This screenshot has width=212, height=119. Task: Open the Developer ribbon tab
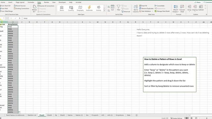click(x=62, y=2)
